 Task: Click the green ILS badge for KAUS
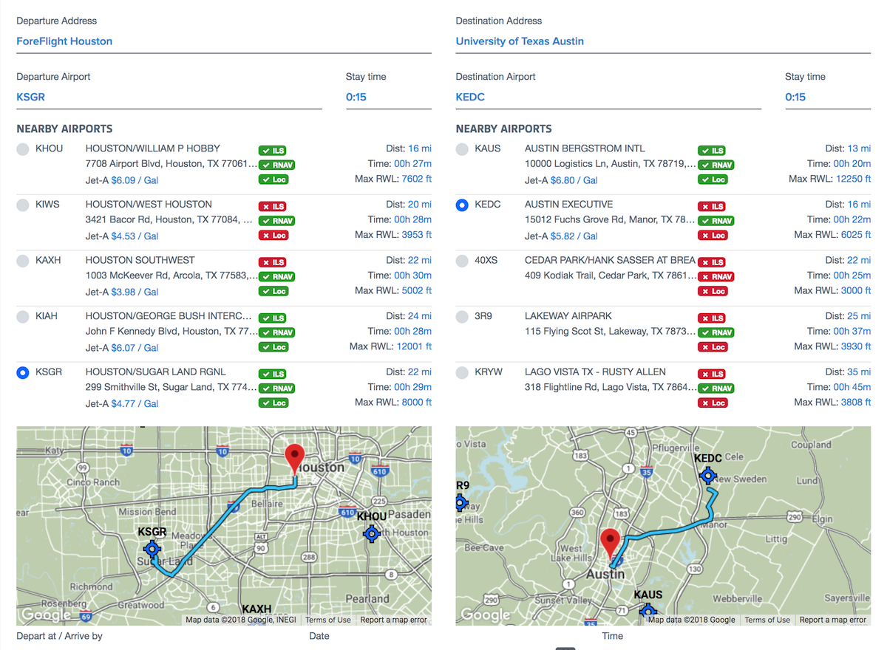(711, 151)
